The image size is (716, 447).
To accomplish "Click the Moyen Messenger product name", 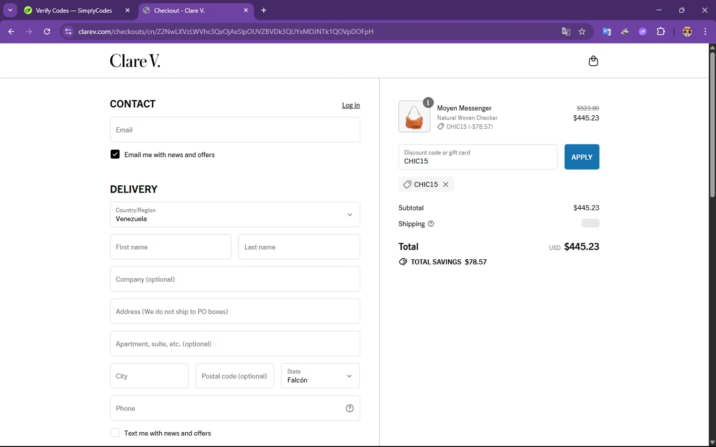I will [464, 108].
